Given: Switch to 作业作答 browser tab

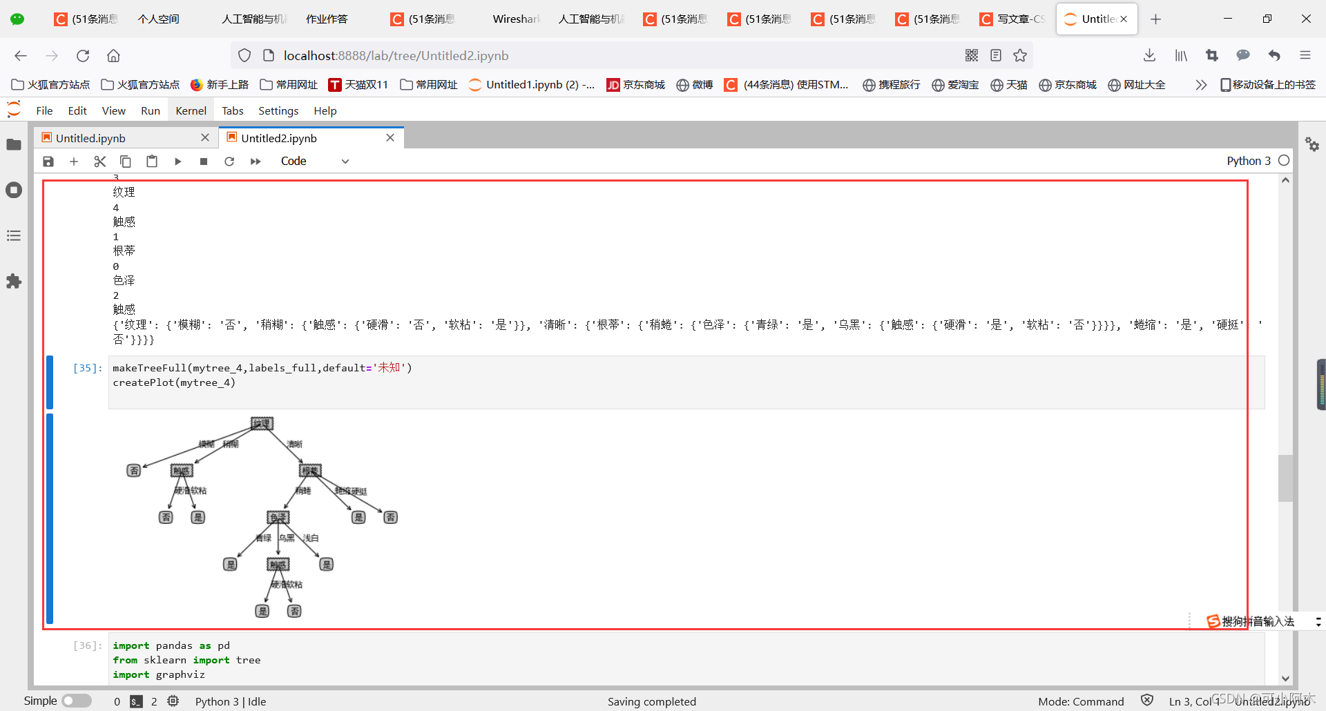Looking at the screenshot, I should coord(327,19).
